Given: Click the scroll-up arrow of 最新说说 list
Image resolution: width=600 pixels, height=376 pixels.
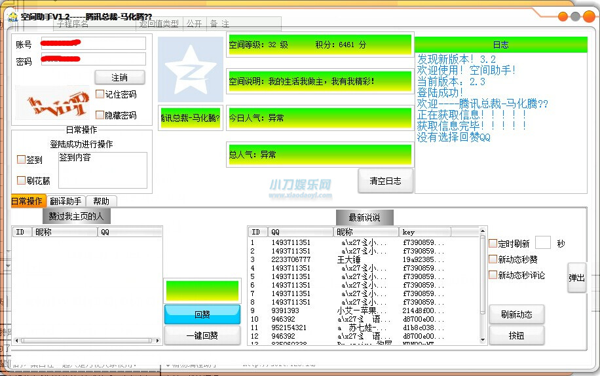Looking at the screenshot, I should click(483, 231).
